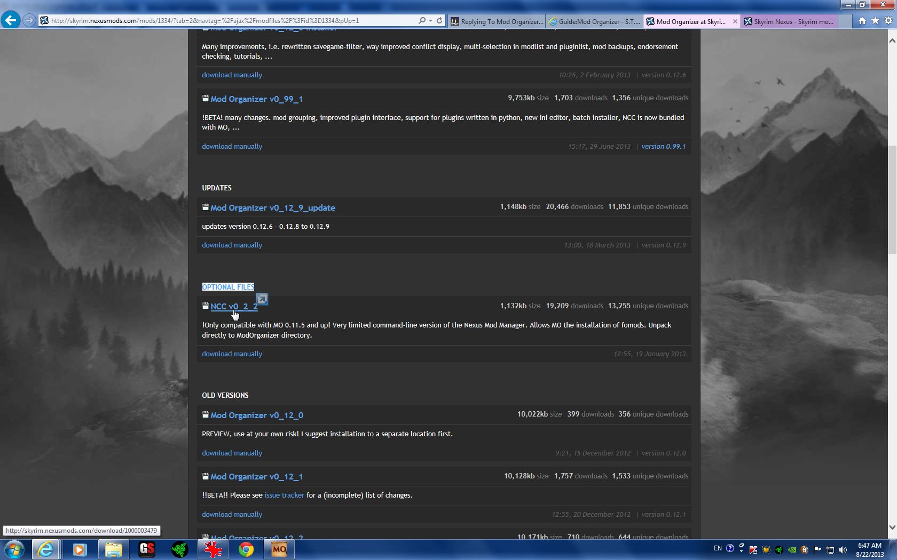Open Razer software from the taskbar
Screen dimensions: 897x560
pos(179,549)
